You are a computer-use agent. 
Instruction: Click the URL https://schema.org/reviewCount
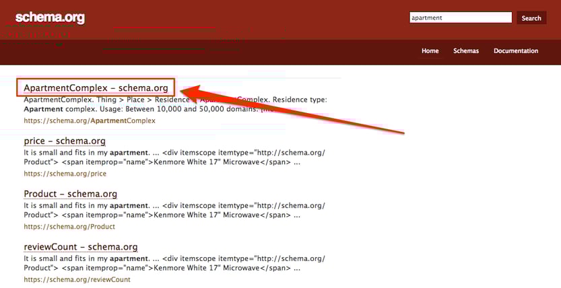(77, 279)
